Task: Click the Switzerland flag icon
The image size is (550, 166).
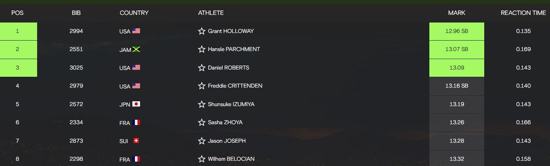Action: coord(136,141)
